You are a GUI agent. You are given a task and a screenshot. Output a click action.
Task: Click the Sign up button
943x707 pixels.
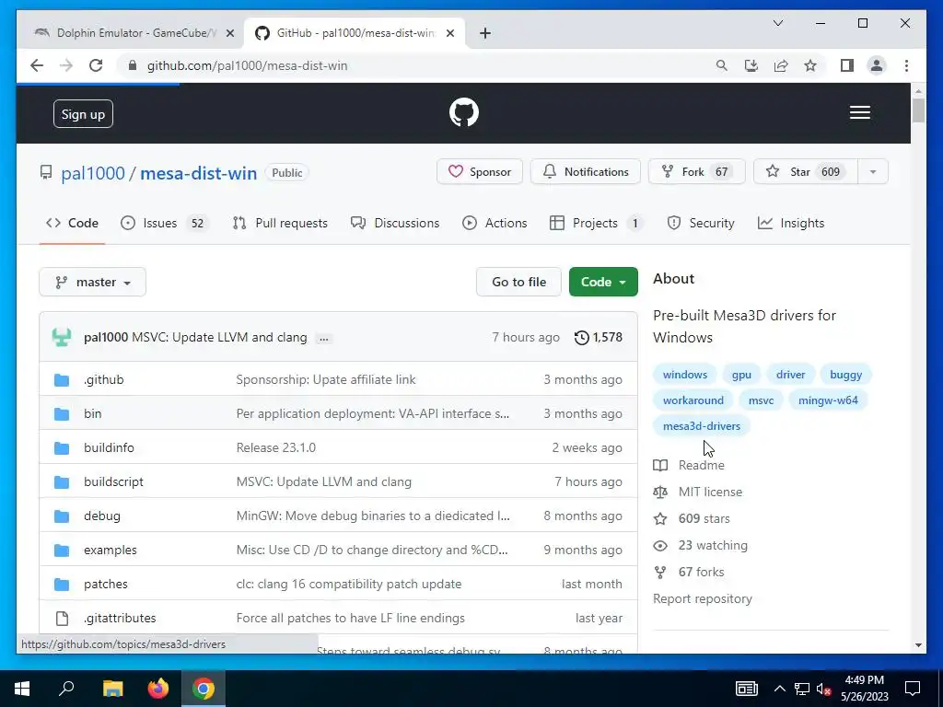(83, 114)
